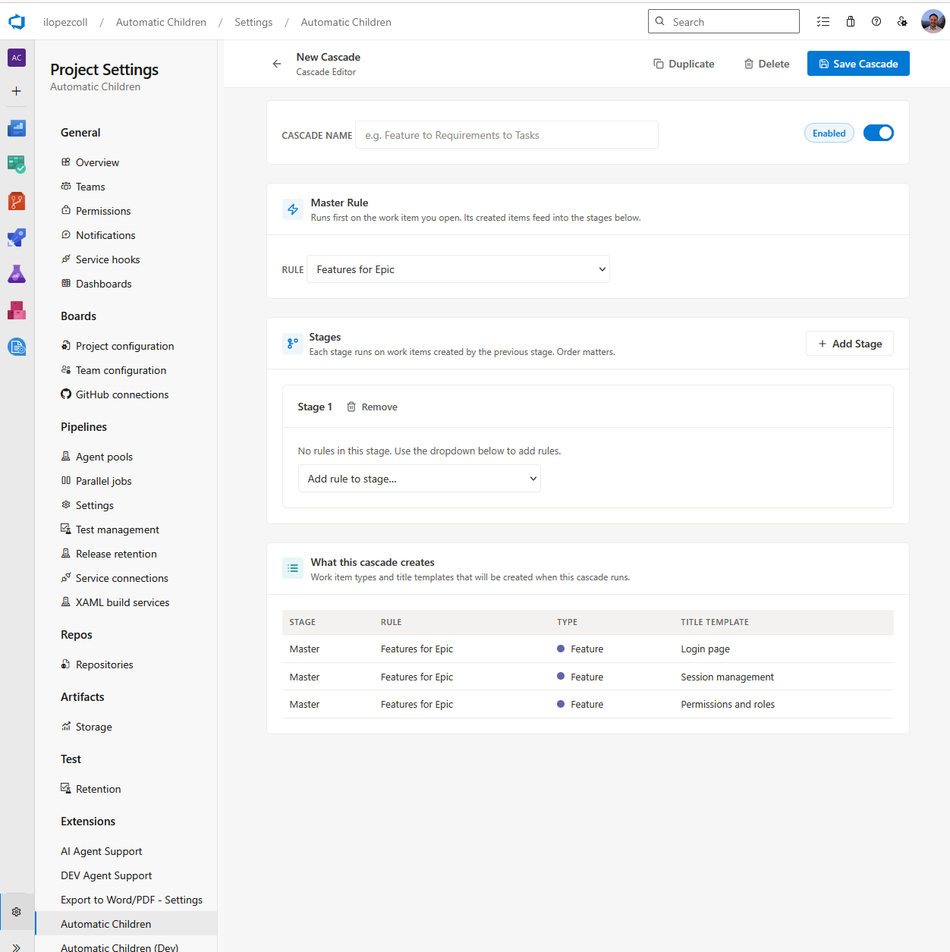Open Artifacts icon in the left sidebar

pyautogui.click(x=17, y=310)
